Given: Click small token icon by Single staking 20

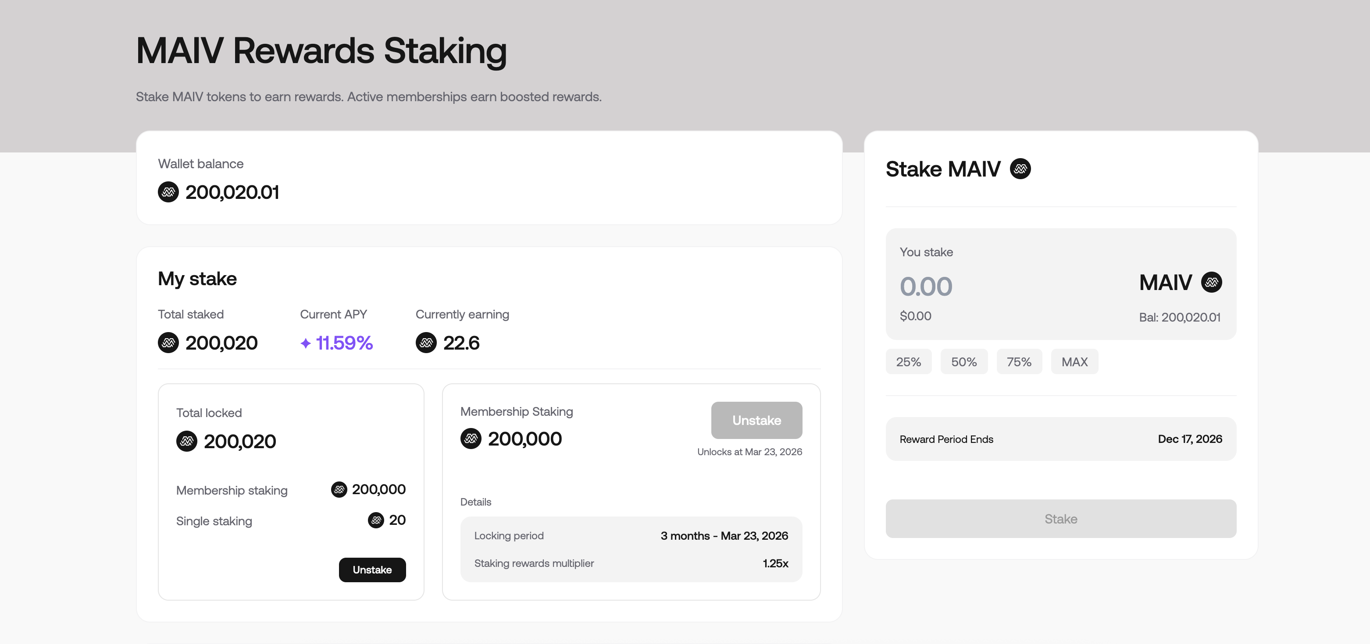Looking at the screenshot, I should tap(376, 520).
